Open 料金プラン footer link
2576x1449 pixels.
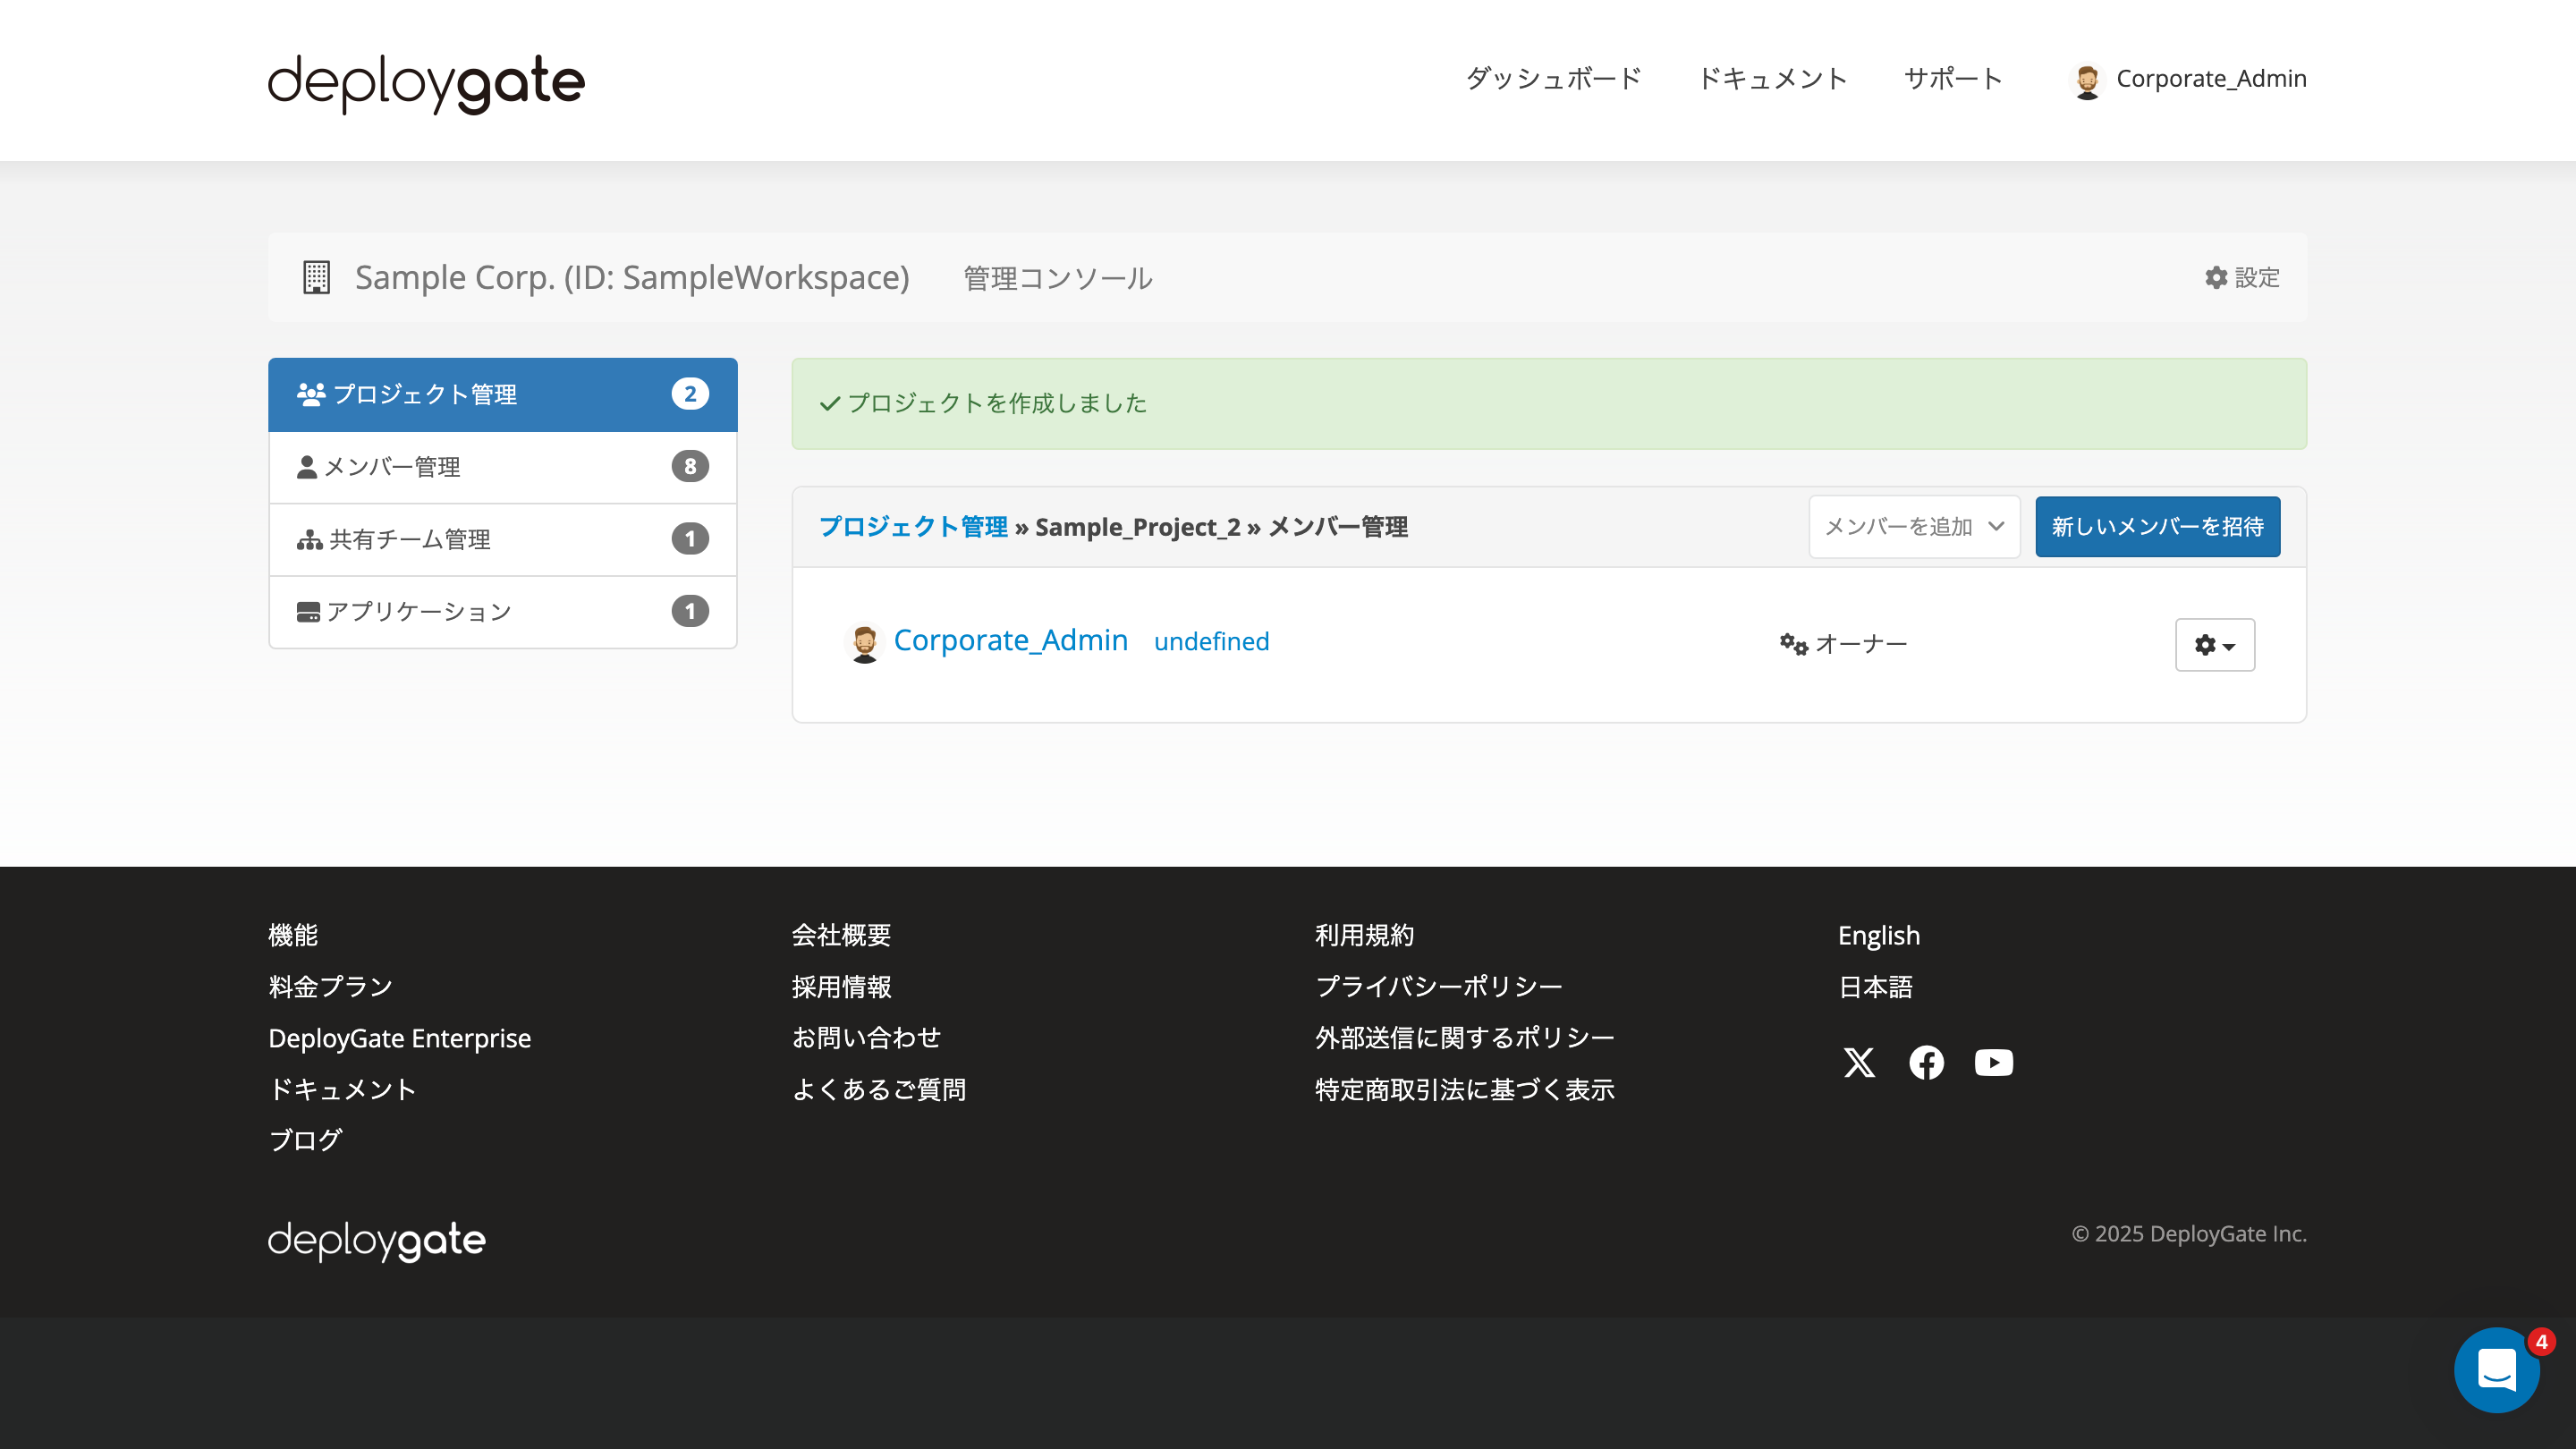330,987
